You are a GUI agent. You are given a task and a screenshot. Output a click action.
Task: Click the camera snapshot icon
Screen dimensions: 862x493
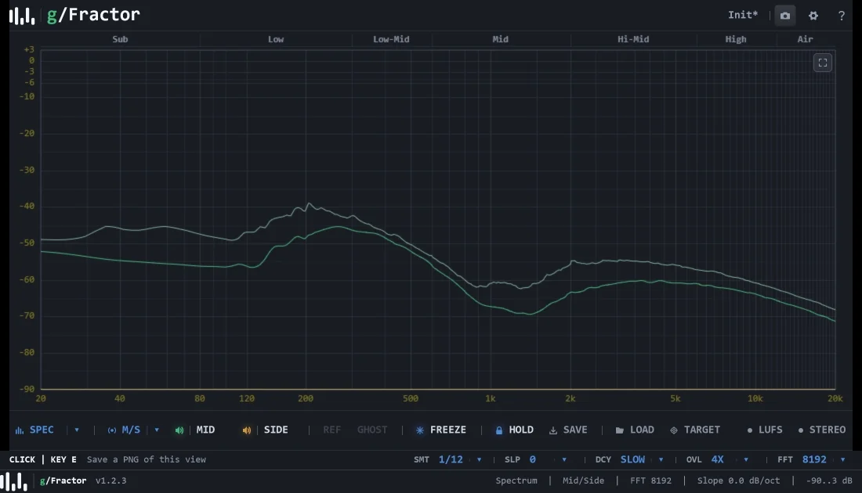pyautogui.click(x=785, y=16)
